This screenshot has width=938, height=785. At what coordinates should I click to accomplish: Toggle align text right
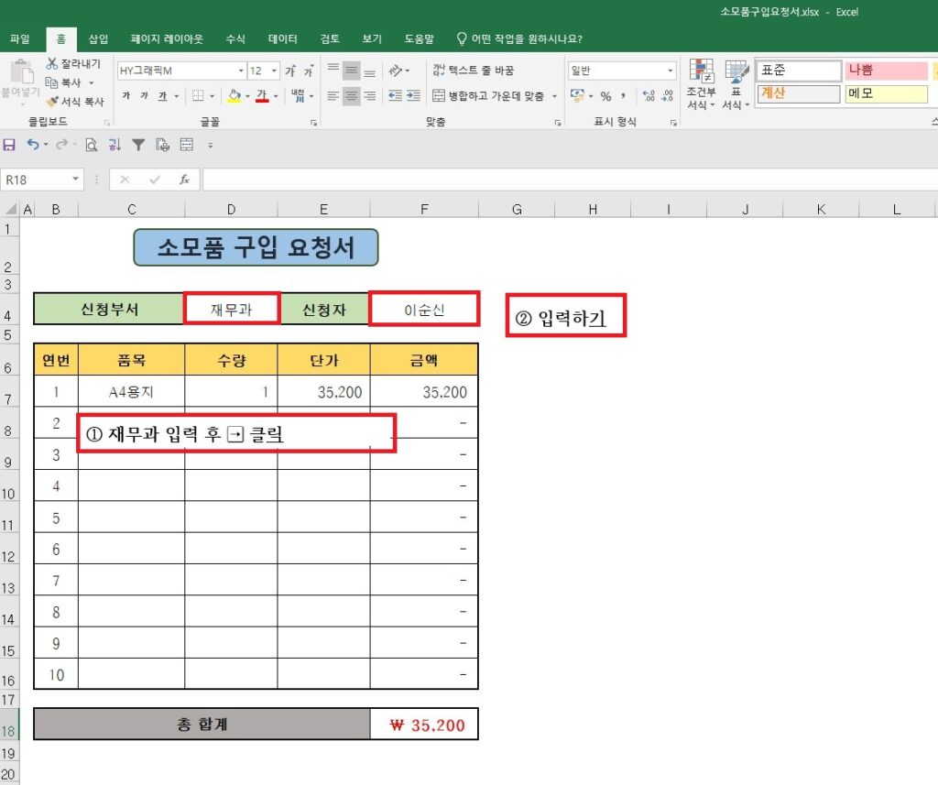370,96
